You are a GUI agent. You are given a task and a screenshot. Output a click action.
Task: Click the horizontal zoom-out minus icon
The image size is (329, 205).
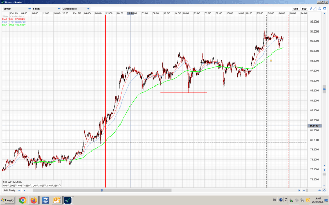point(304,190)
